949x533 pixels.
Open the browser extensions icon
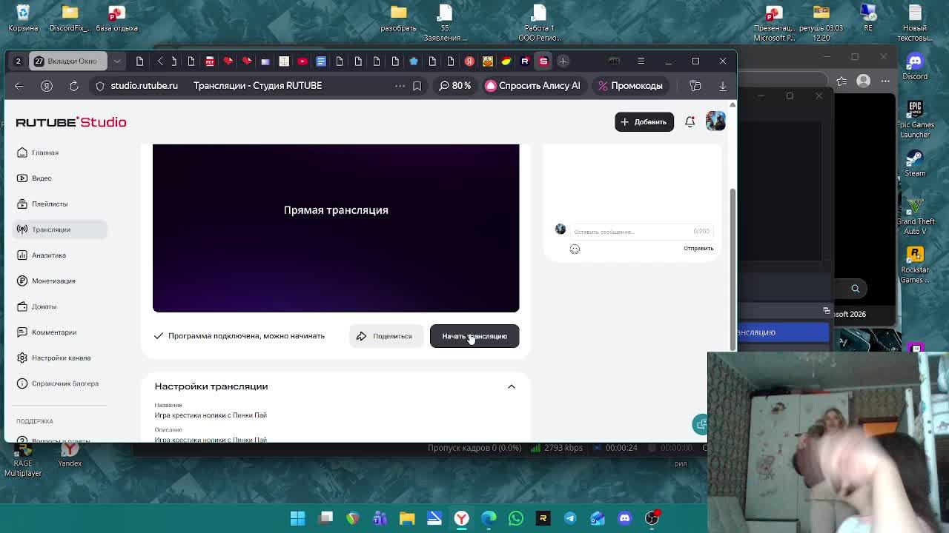click(x=695, y=86)
